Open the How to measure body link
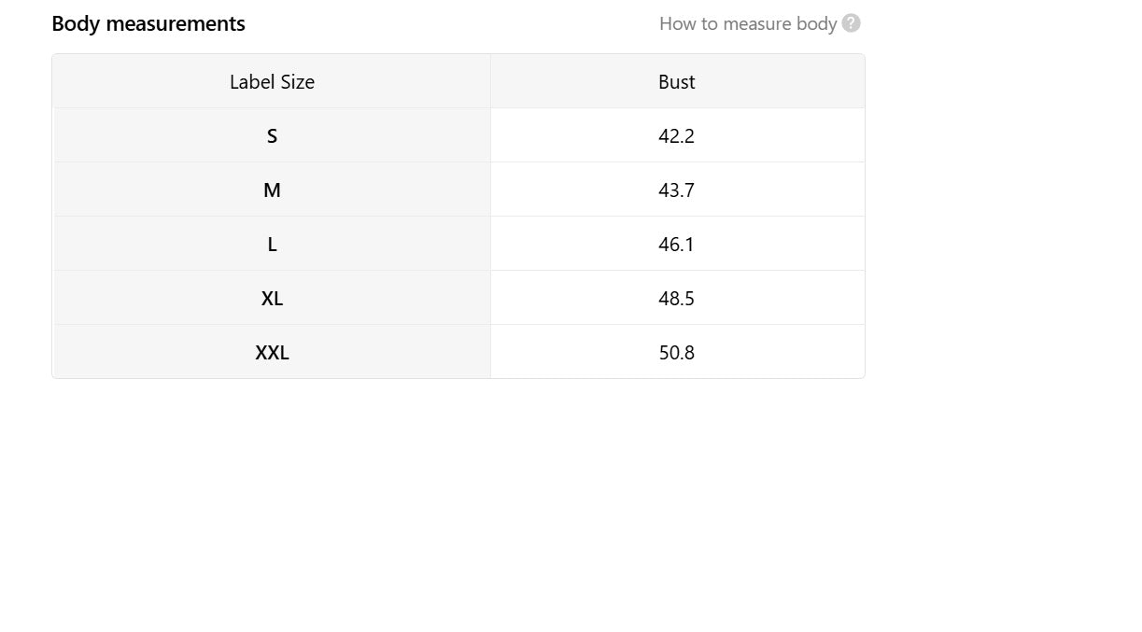 (748, 23)
